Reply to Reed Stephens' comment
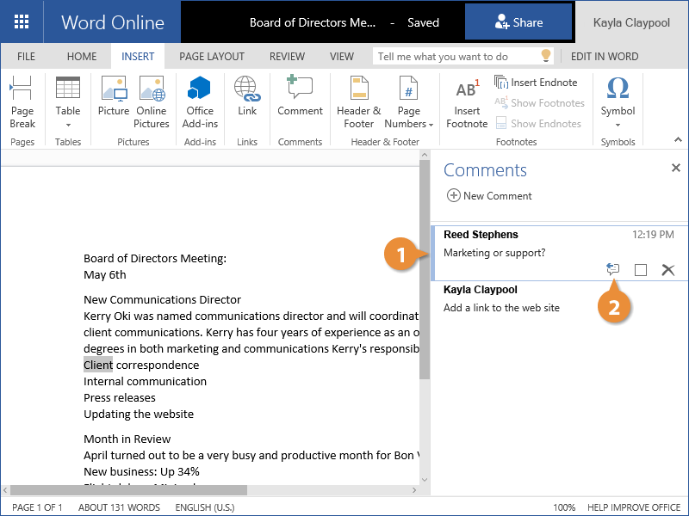689x516 pixels. [x=613, y=270]
